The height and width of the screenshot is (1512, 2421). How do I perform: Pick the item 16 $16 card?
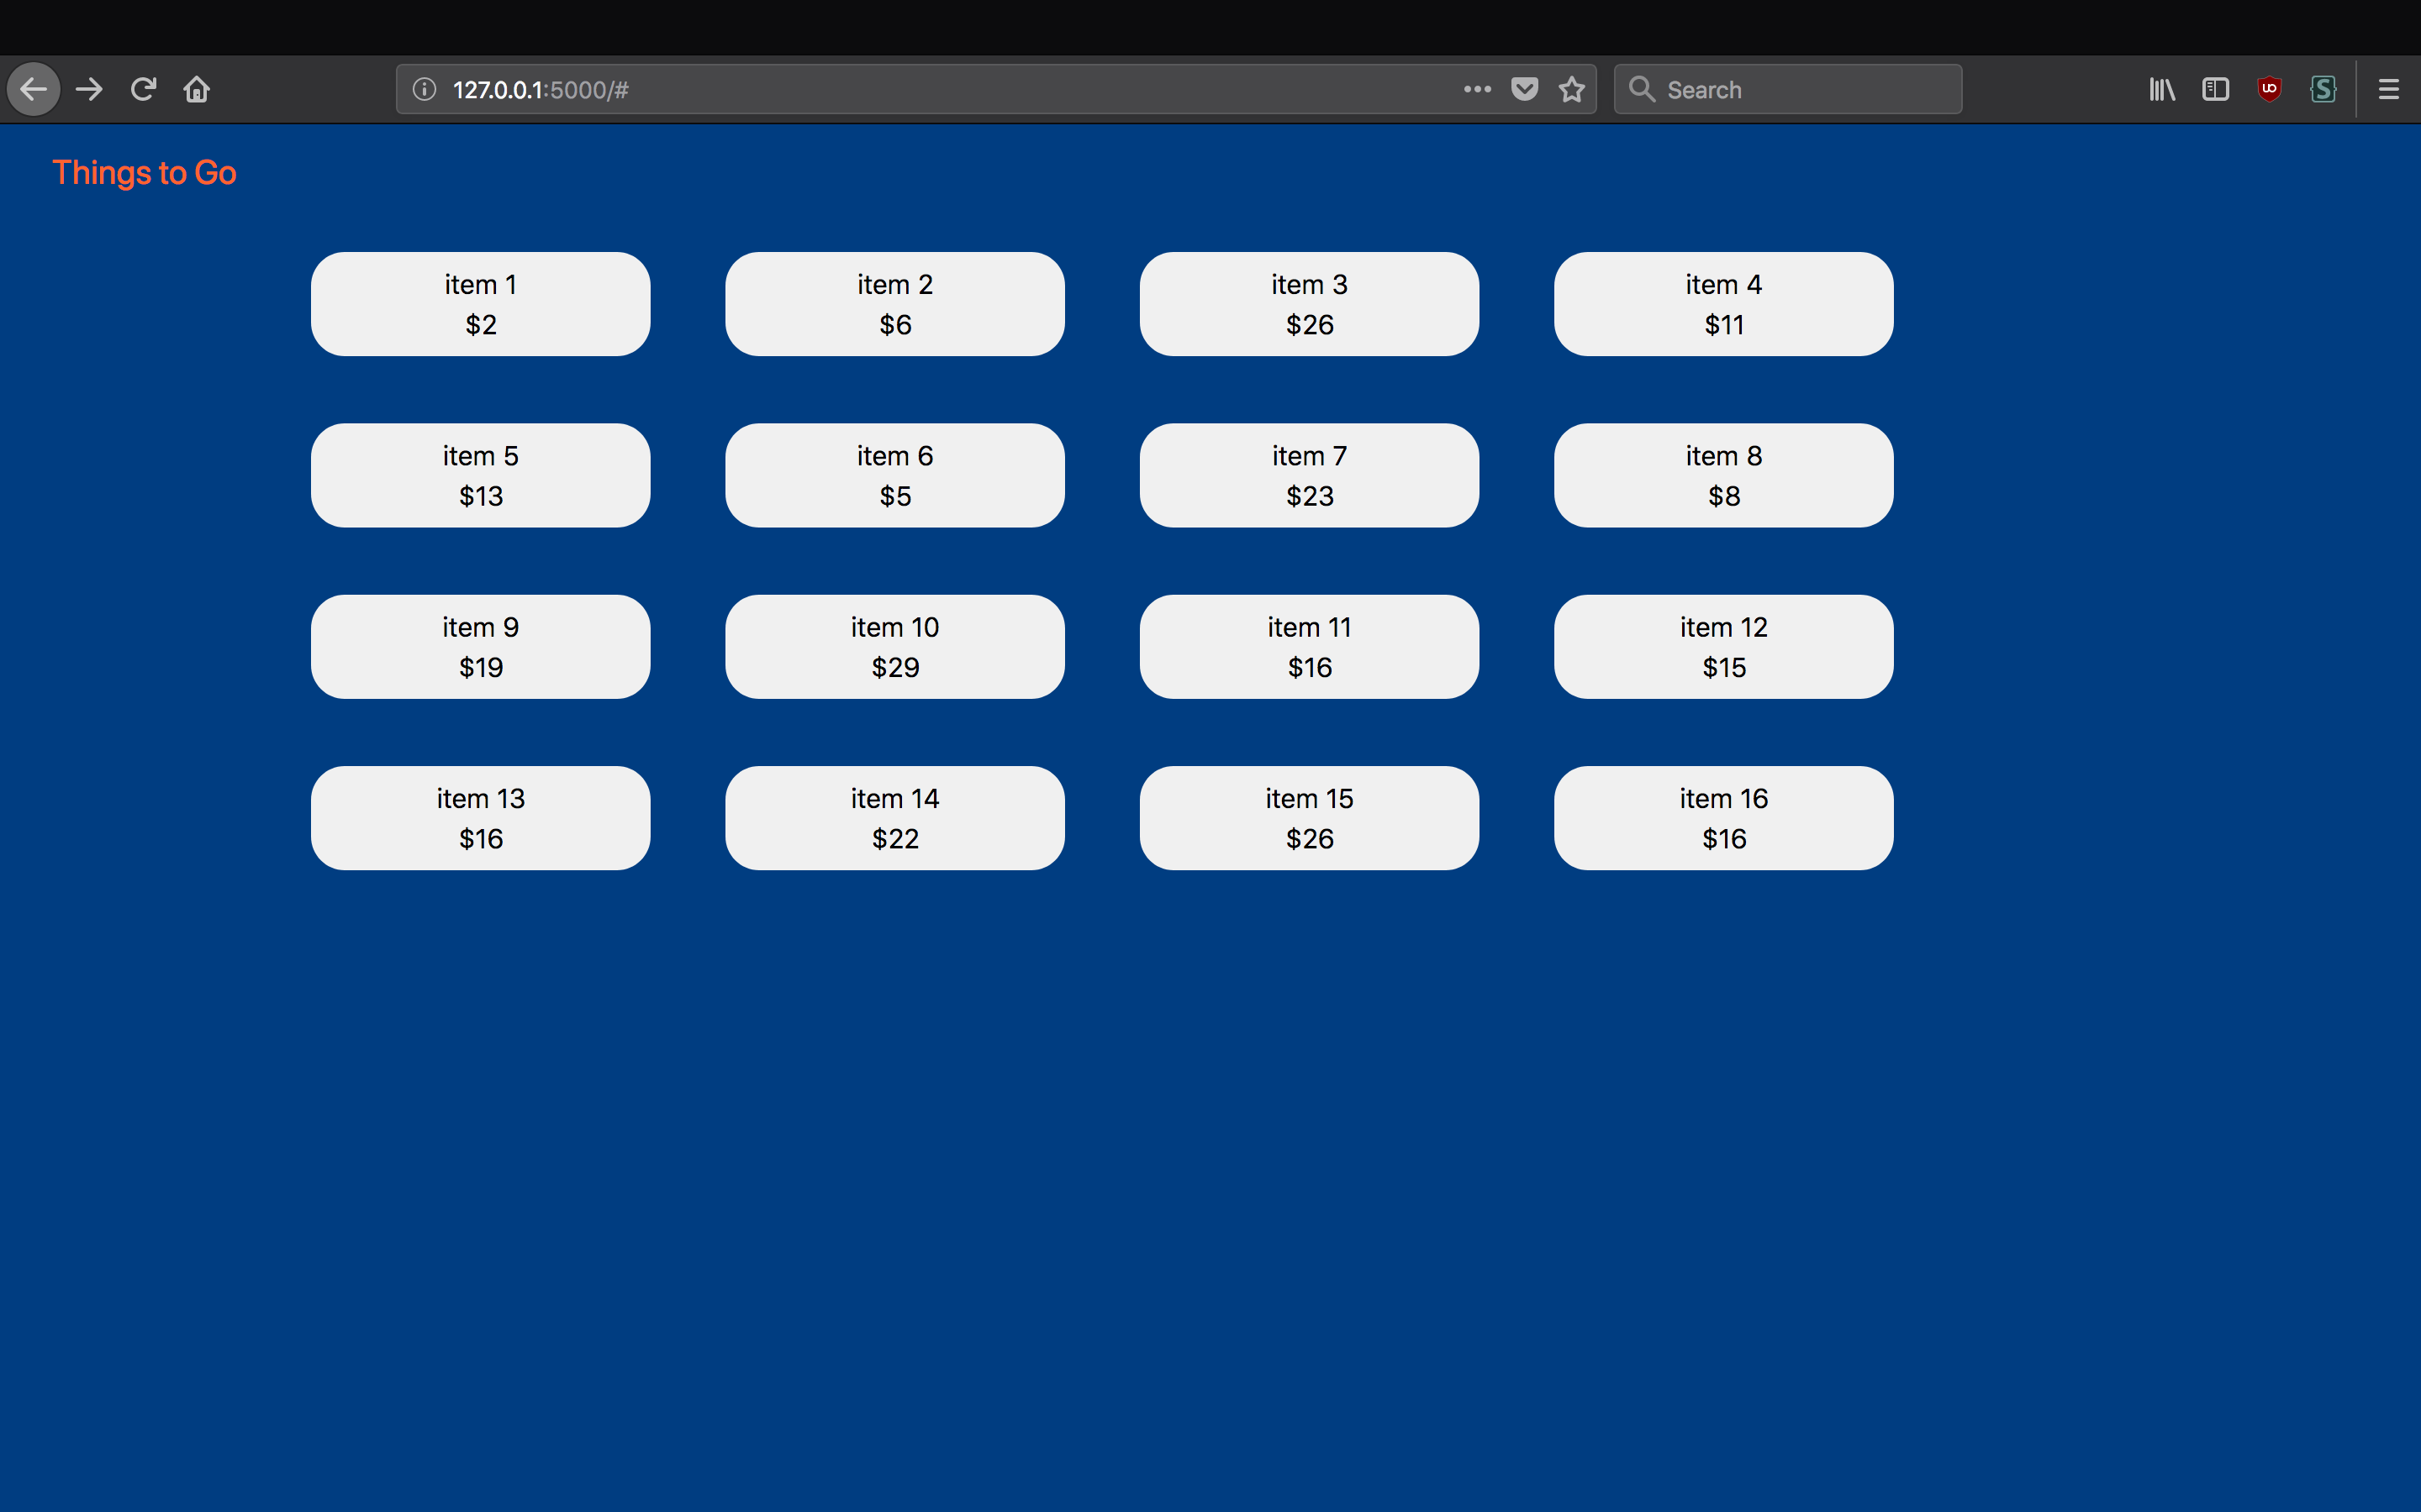pos(1722,818)
